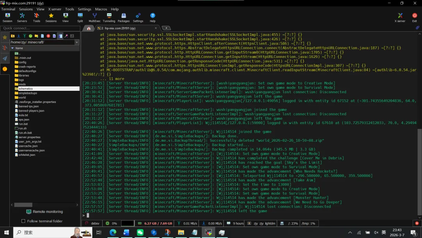Click the Split terminal icon
Image resolution: width=422 pixels, height=238 pixels.
click(80, 17)
